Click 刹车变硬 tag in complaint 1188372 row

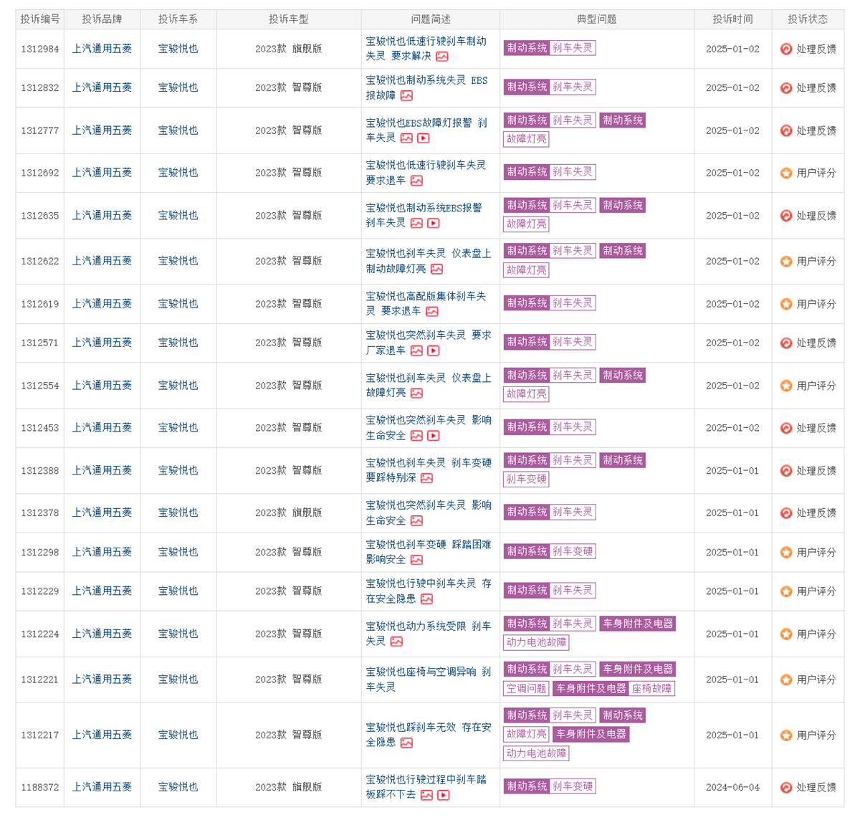[x=573, y=786]
